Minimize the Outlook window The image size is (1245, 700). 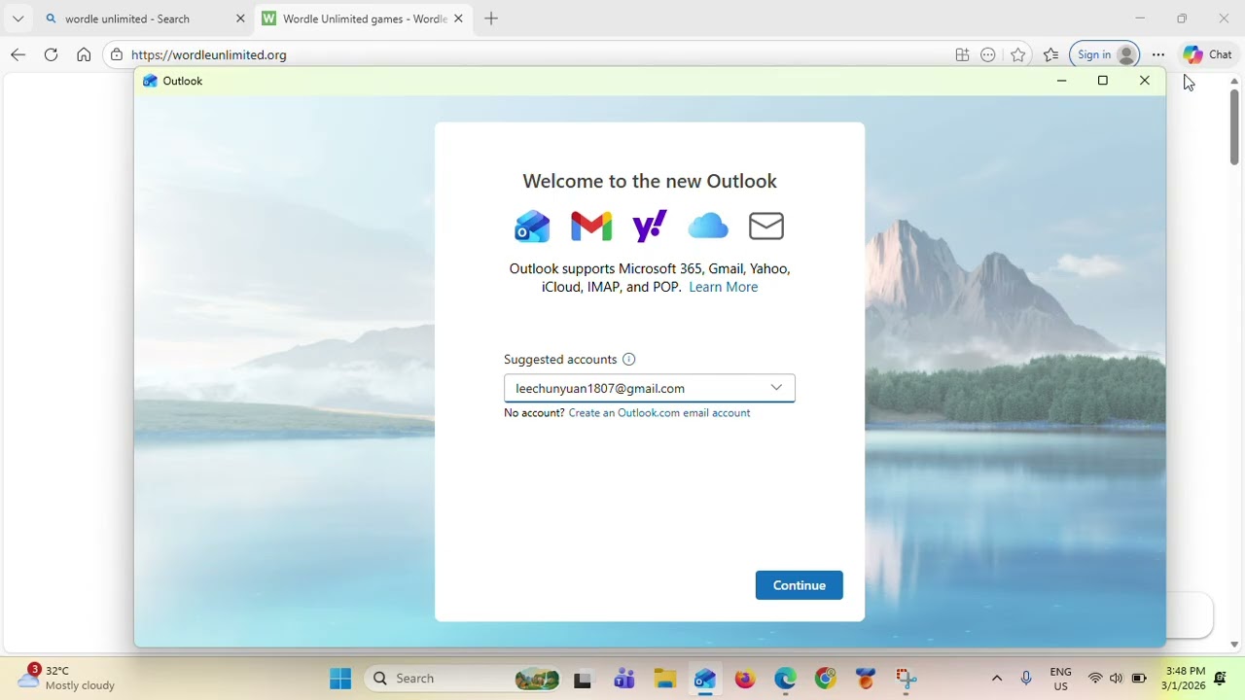(1061, 81)
